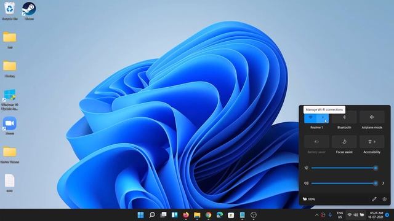Select the first desktop folder below Recycle Bin
This screenshot has width=394, height=221.
[x=10, y=40]
